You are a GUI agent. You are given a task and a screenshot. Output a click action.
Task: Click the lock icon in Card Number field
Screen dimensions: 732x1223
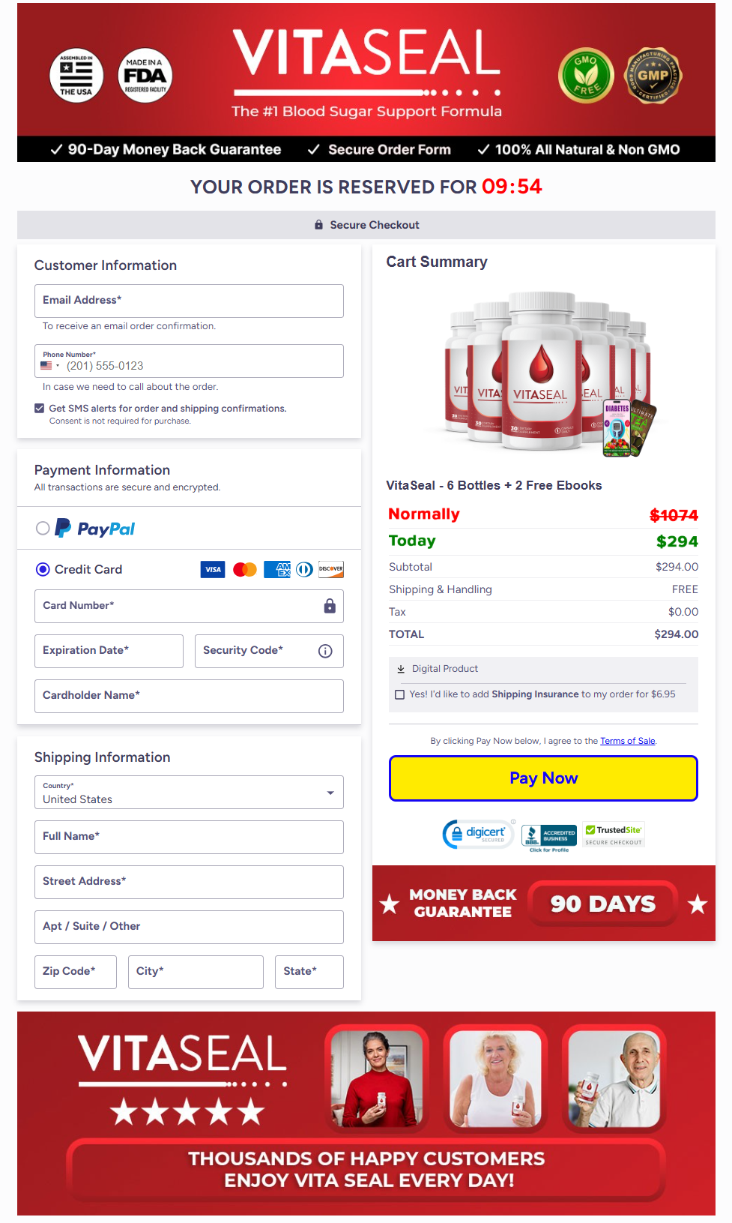pos(329,606)
